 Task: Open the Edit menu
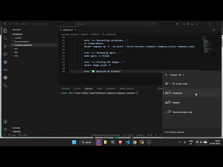(x=16, y=24)
